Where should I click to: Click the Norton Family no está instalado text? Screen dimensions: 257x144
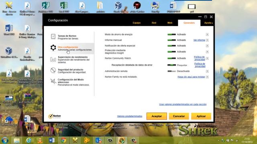coord(121,77)
